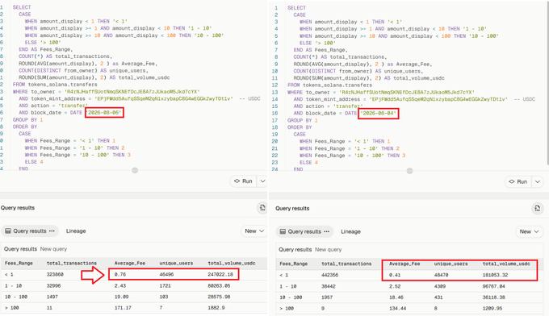The width and height of the screenshot is (549, 316).
Task: Select unique_users value 46496 in left table
Action: pyautogui.click(x=166, y=274)
